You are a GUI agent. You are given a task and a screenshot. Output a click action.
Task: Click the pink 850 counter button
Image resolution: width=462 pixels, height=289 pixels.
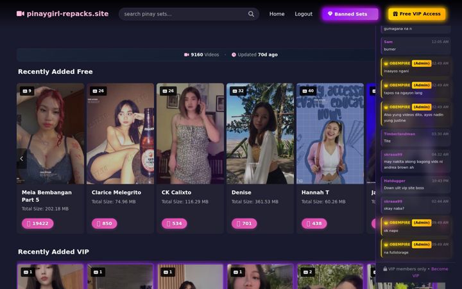click(105, 223)
